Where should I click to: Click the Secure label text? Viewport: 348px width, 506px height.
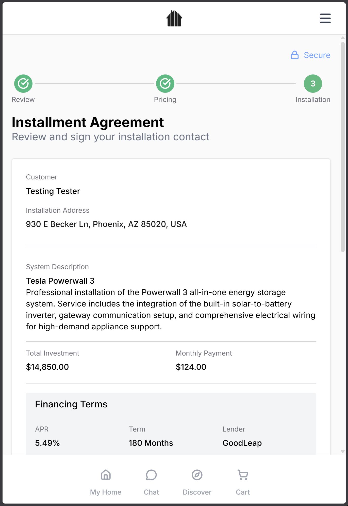tap(317, 55)
